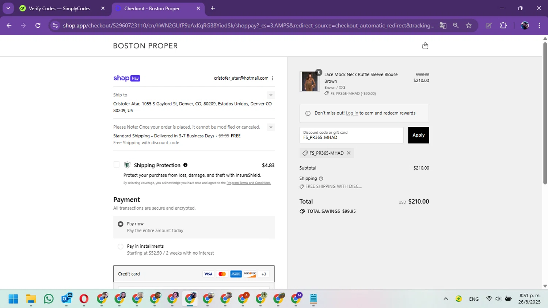Click the page vertical scrollbar
Image resolution: width=548 pixels, height=308 pixels.
pos(545,113)
